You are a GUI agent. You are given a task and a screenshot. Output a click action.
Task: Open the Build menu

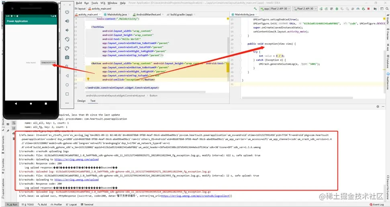(x=79, y=3)
